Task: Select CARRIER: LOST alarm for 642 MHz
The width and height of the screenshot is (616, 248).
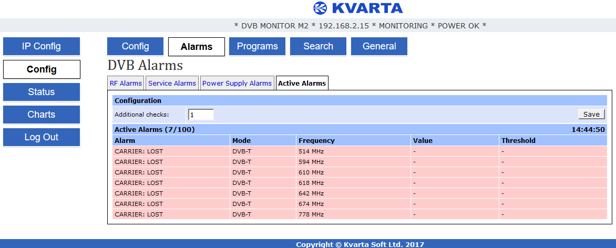Action: pyautogui.click(x=171, y=193)
